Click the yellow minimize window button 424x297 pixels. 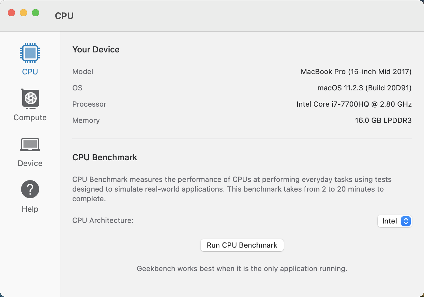point(23,13)
